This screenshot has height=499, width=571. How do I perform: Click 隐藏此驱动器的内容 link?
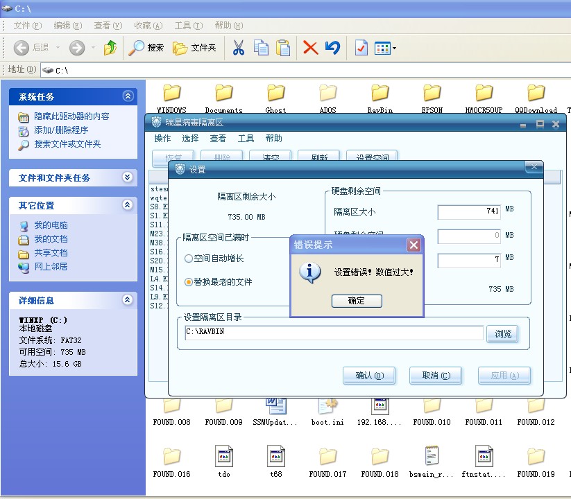[71, 116]
